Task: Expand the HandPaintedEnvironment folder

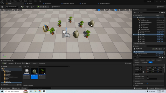Action: pos(3,77)
